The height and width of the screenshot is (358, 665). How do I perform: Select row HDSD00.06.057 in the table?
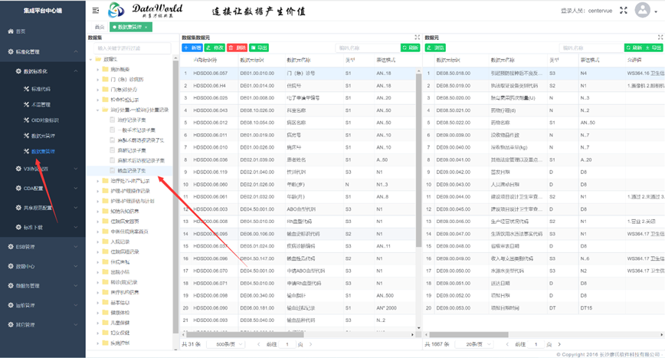point(299,74)
